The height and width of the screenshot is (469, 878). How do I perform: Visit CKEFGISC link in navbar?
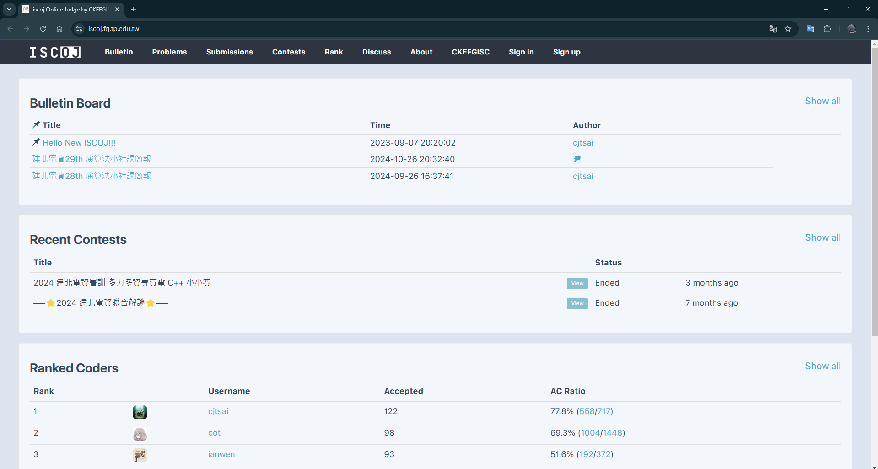(x=471, y=52)
